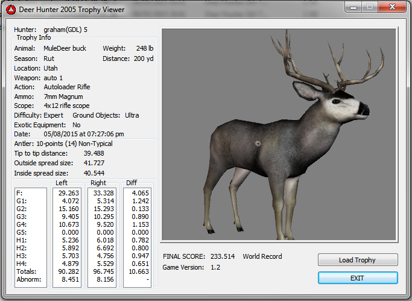The image size is (412, 301).
Task: Click the Diff column Totals value 10.663
Action: pyautogui.click(x=138, y=271)
